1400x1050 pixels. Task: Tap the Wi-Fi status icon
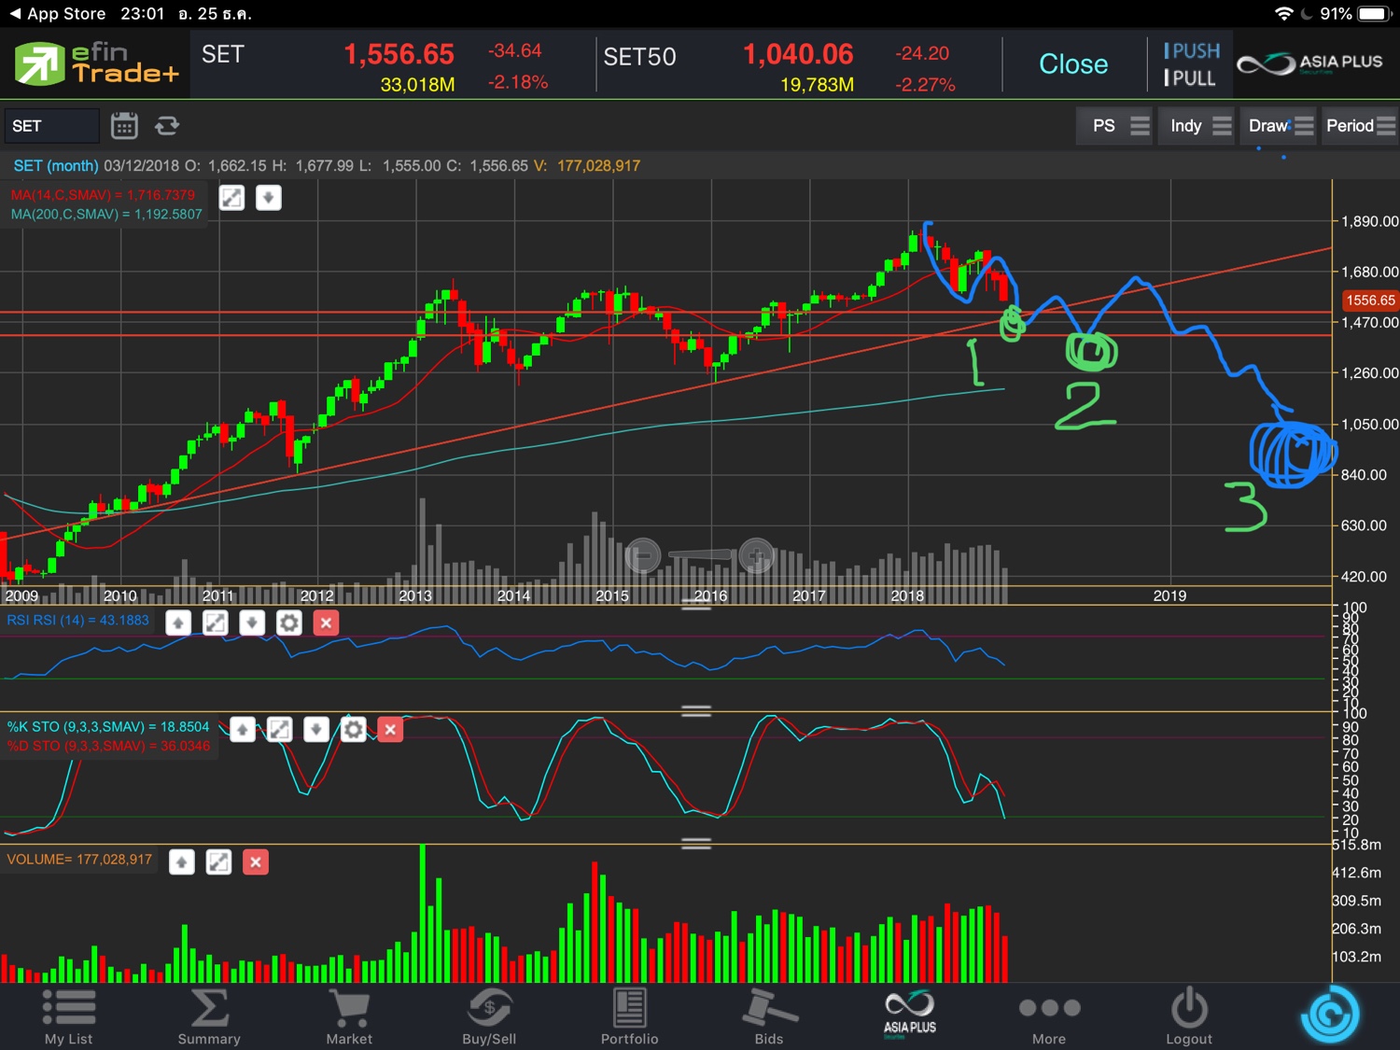1284,14
